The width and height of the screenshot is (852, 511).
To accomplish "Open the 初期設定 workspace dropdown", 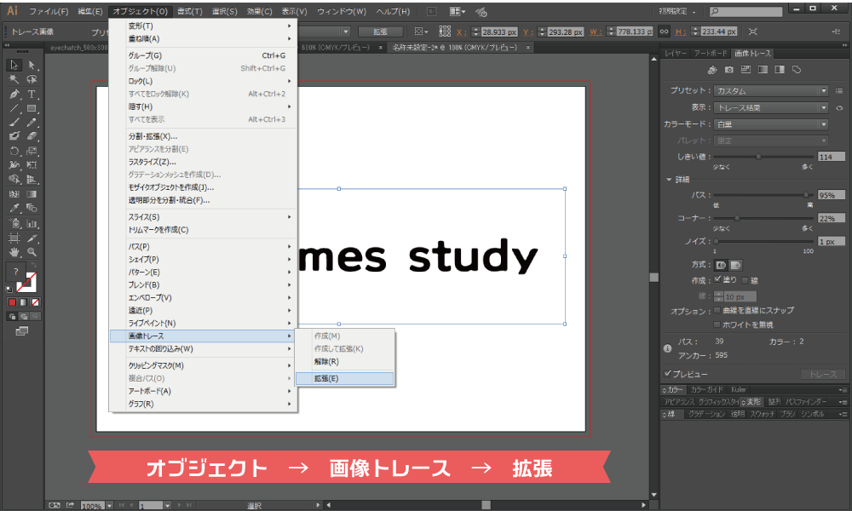I will pos(677,11).
